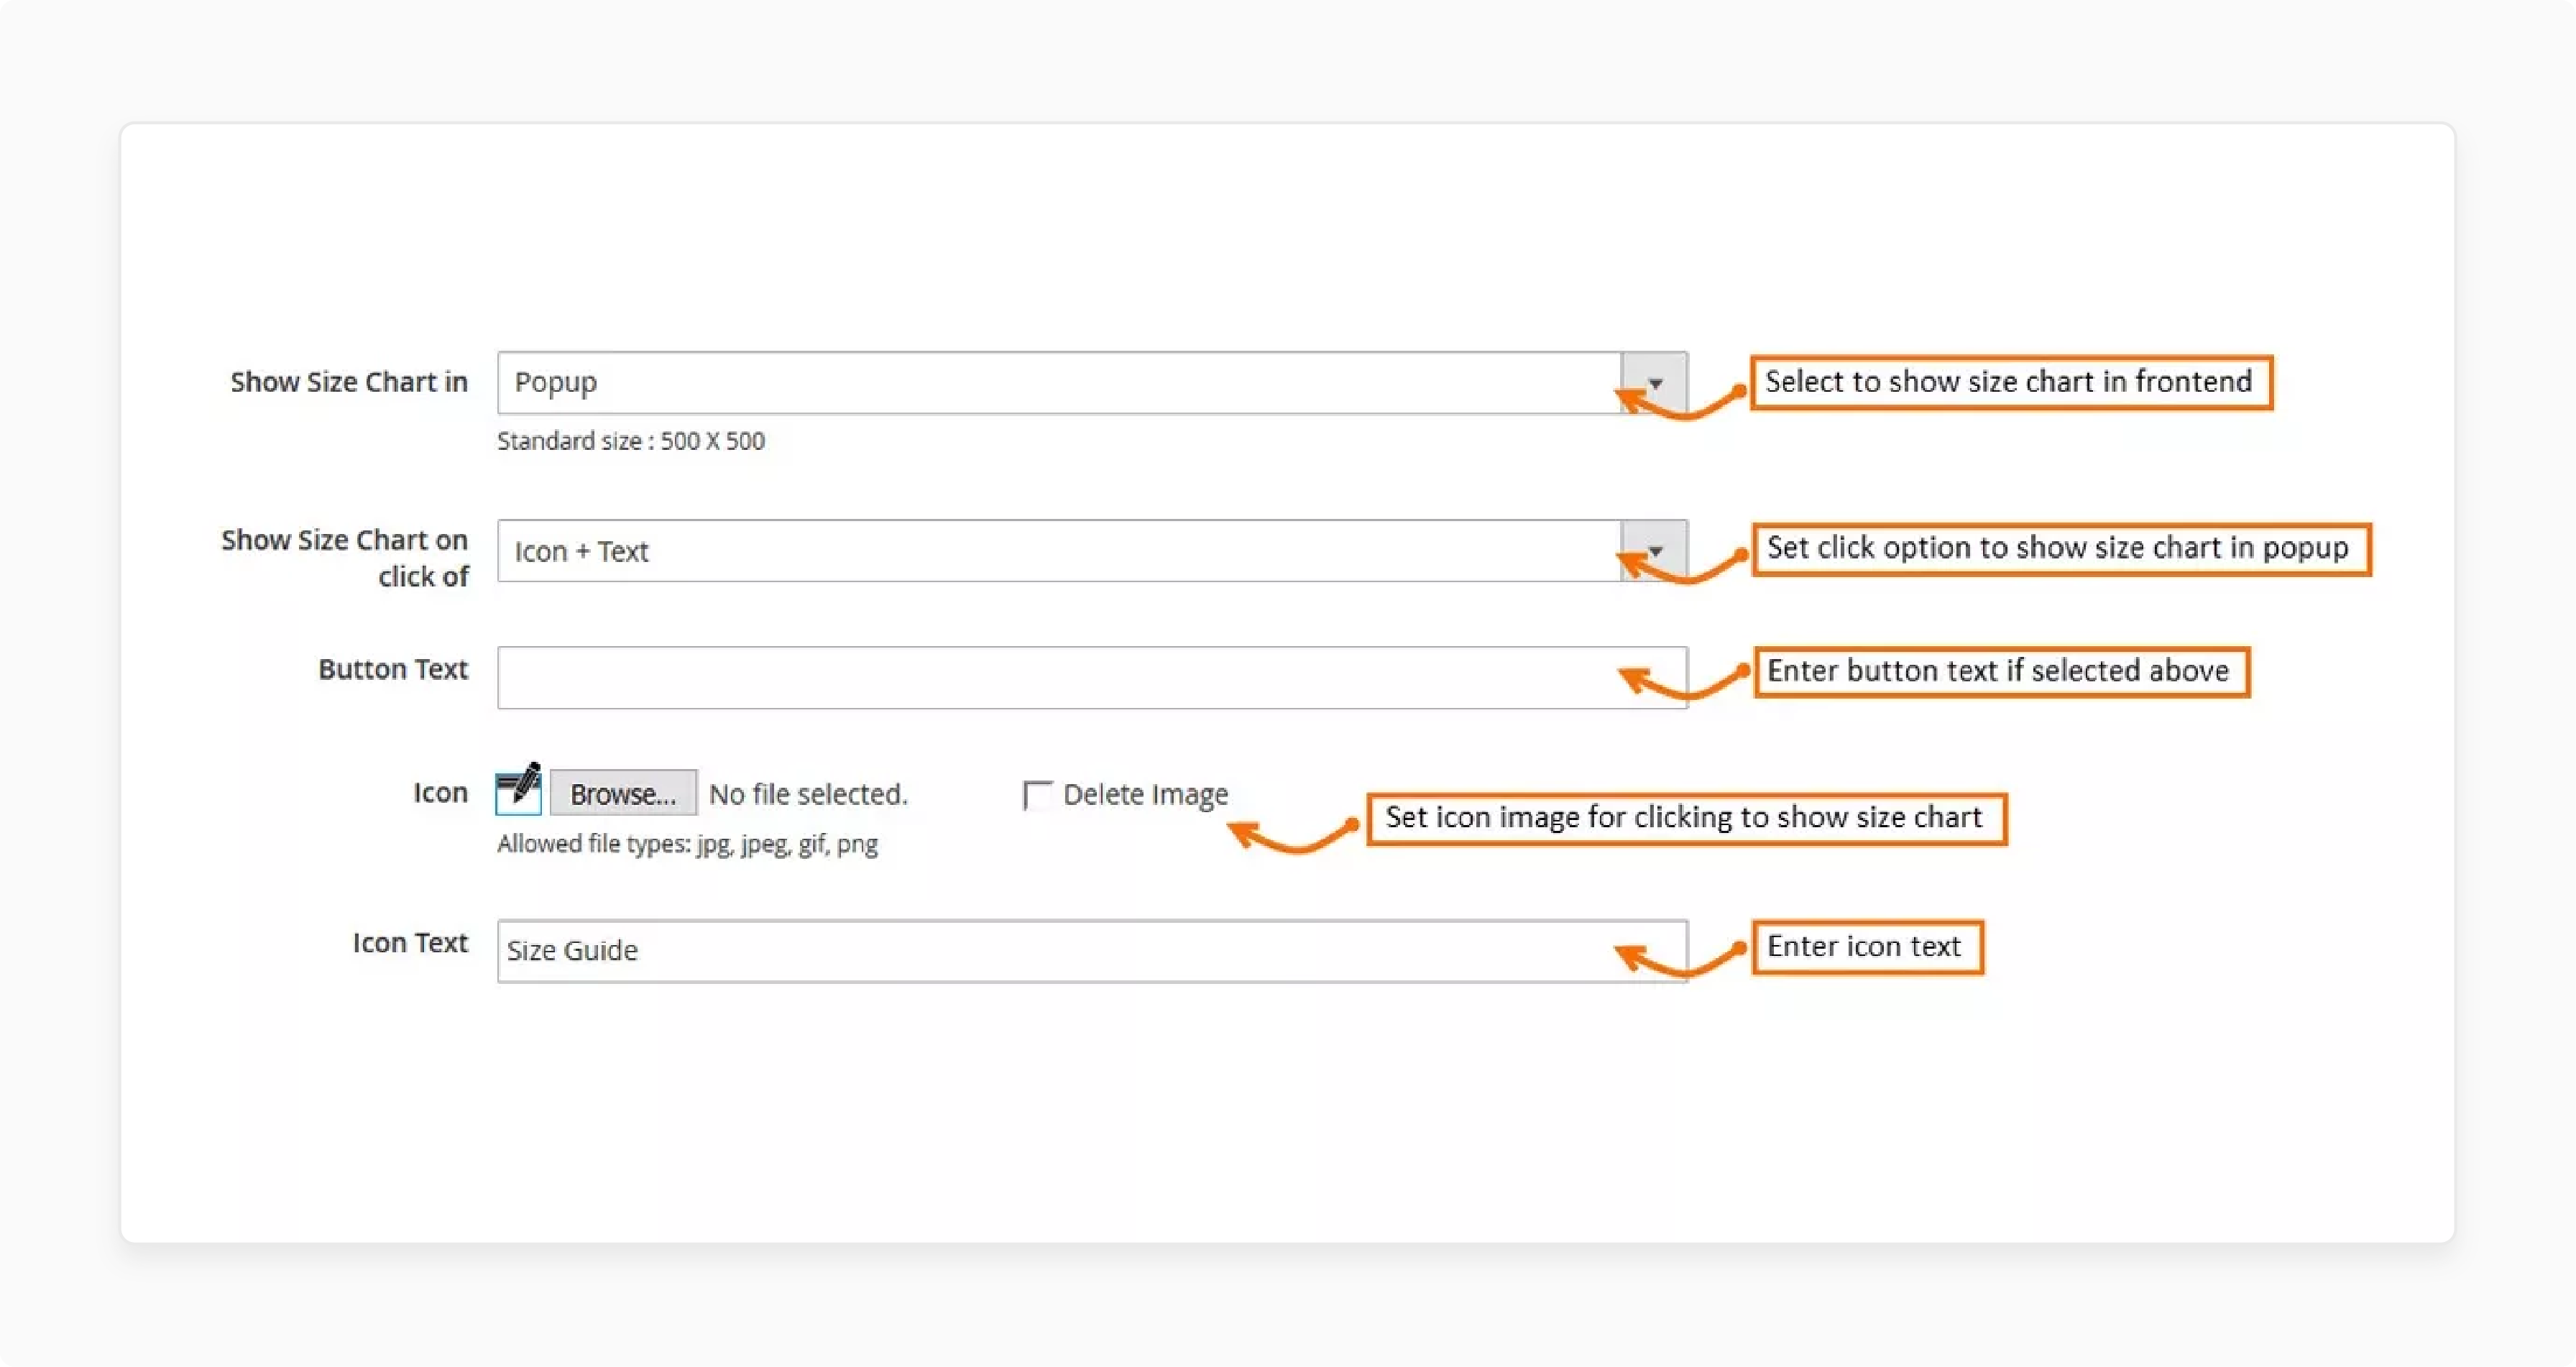Screen dimensions: 2576x1367
Task: Click the 'Icon Text' label
Action: pos(410,943)
